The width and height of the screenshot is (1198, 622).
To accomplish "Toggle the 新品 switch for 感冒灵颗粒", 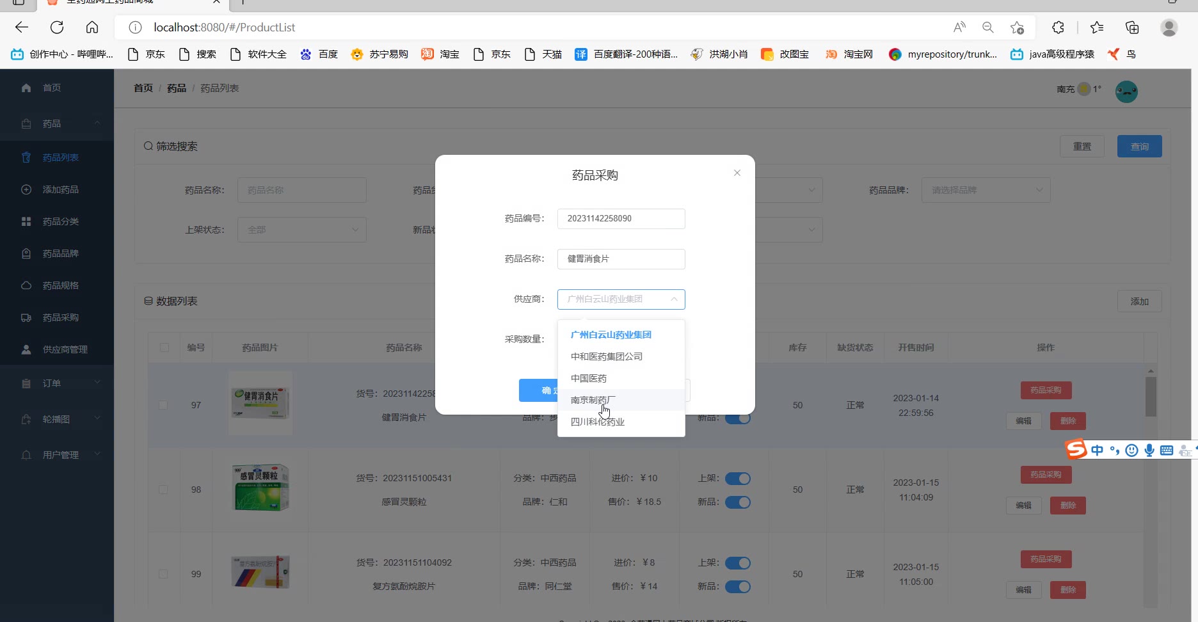I will click(738, 502).
